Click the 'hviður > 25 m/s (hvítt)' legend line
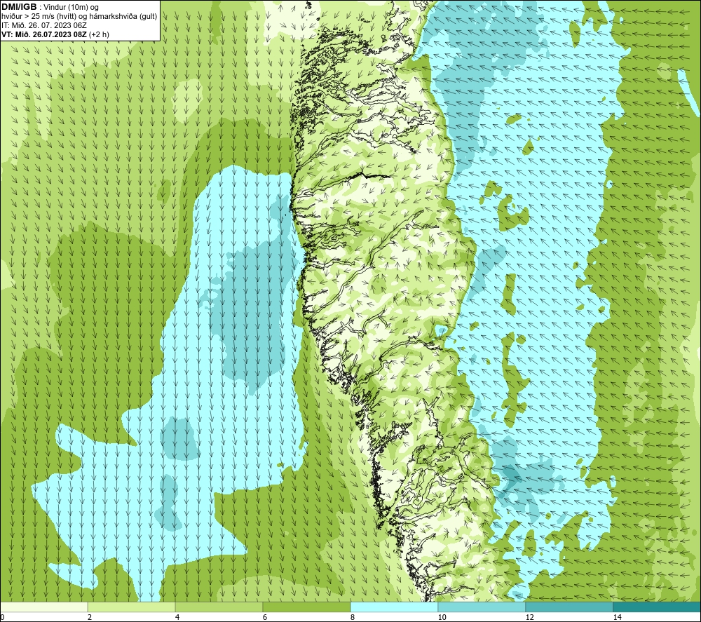 click(x=79, y=17)
